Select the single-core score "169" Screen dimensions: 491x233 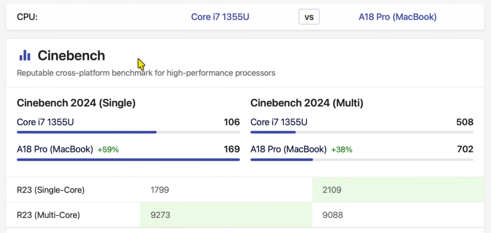(232, 149)
